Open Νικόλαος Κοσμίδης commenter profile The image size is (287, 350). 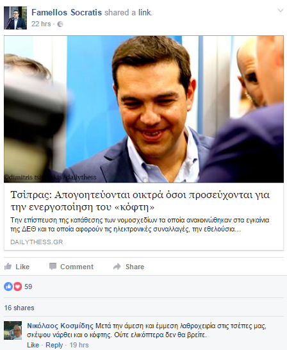coord(60,326)
